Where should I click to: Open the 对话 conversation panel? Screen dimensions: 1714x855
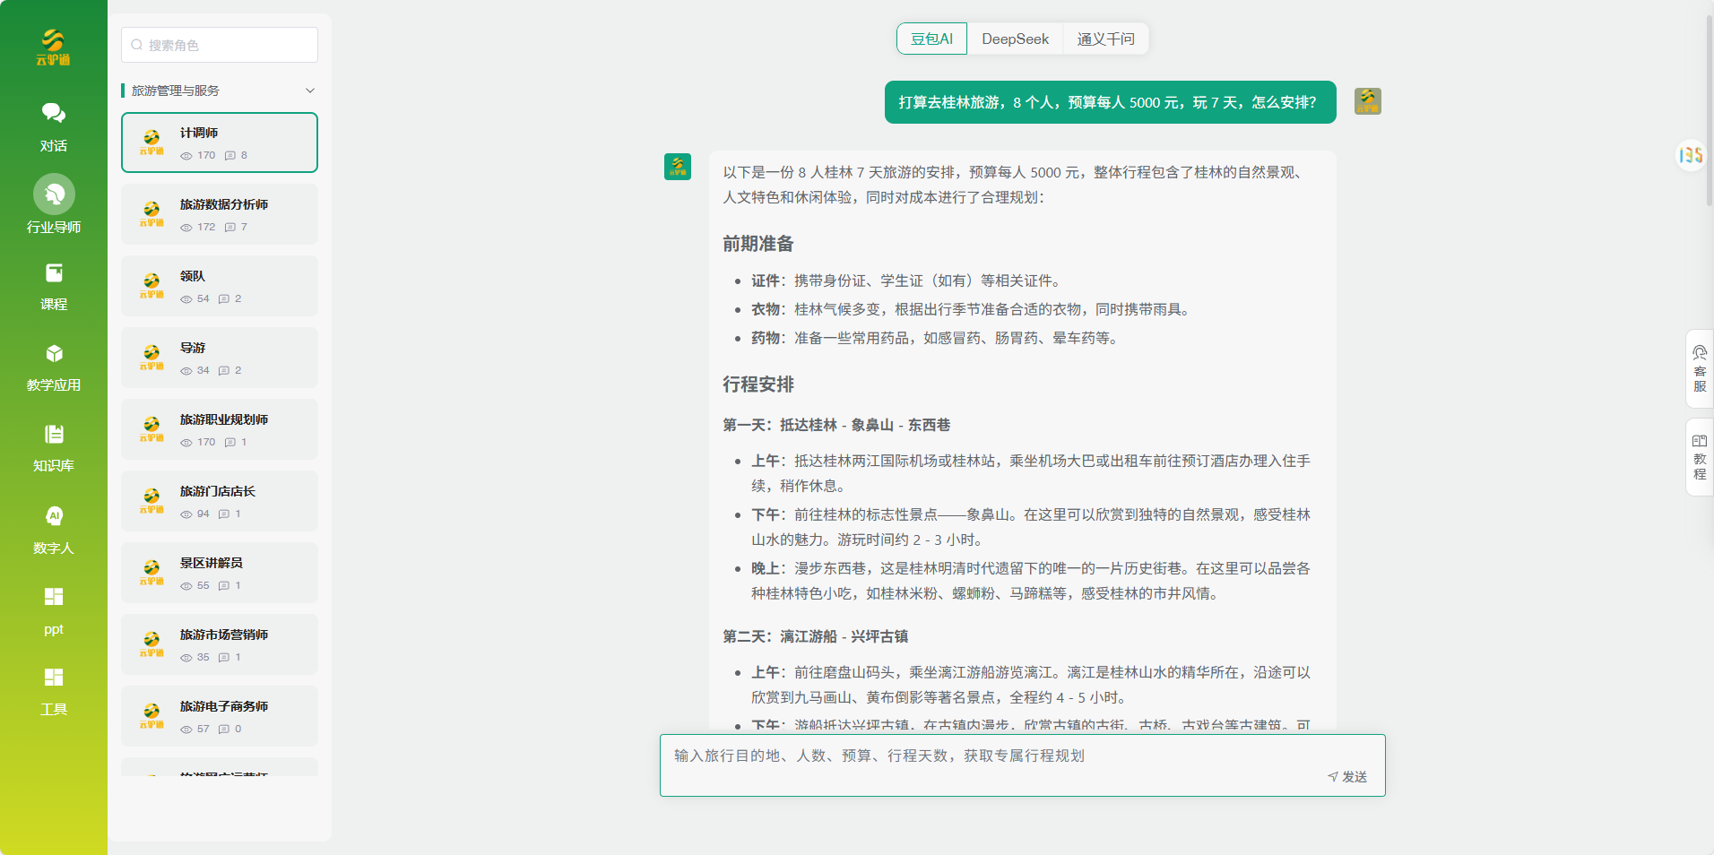(53, 125)
